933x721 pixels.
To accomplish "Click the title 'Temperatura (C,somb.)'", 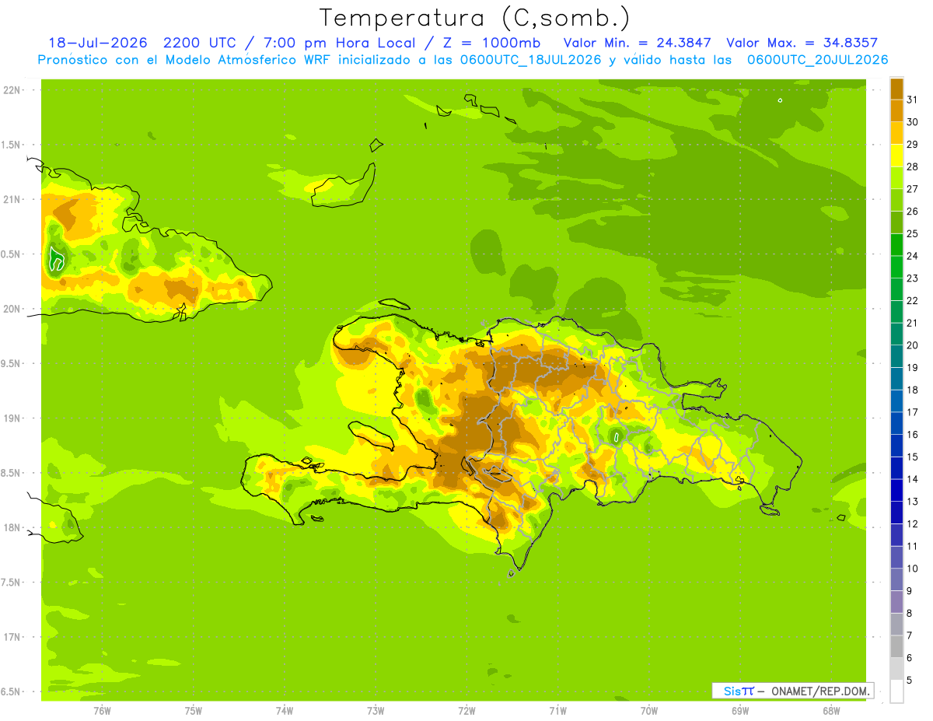I will (474, 18).
